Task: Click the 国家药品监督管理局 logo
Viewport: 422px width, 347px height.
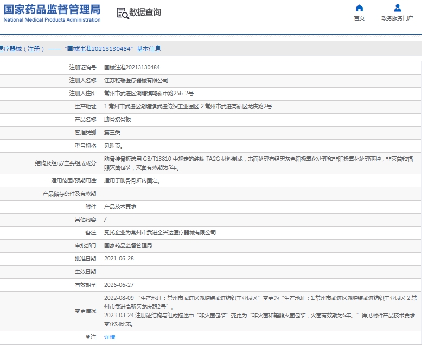Action: coord(52,9)
